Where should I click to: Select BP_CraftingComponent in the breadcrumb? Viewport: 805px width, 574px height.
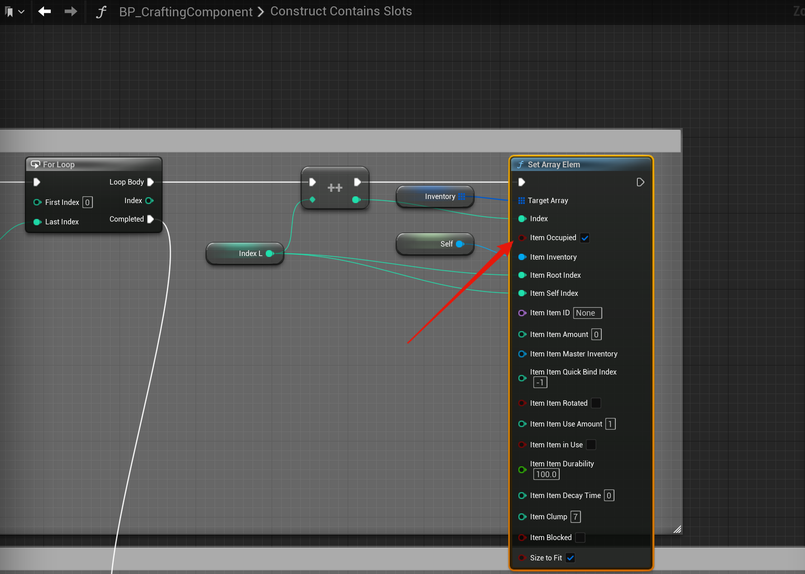tap(186, 11)
